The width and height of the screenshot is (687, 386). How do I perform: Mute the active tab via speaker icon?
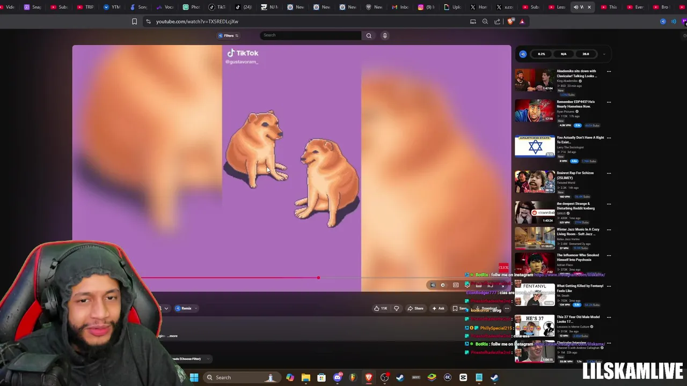[576, 7]
